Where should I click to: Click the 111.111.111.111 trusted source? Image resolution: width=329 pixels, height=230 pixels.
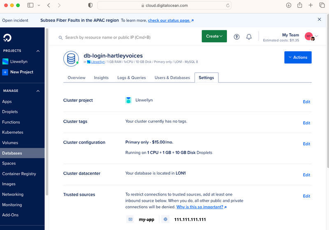click(x=190, y=220)
